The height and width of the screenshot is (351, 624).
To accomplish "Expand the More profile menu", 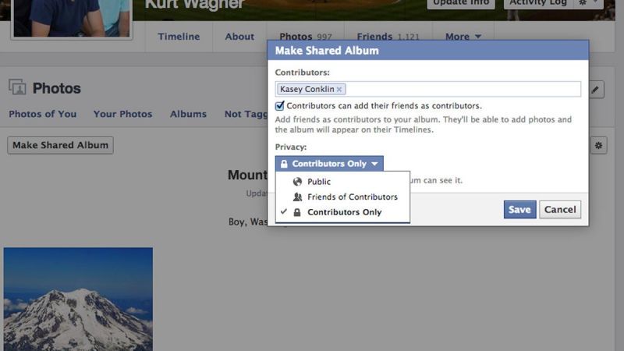I will 463,37.
